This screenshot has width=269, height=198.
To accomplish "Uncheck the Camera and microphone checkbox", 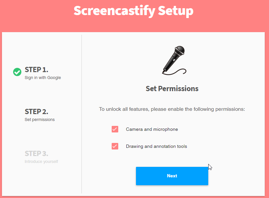I will (115, 129).
